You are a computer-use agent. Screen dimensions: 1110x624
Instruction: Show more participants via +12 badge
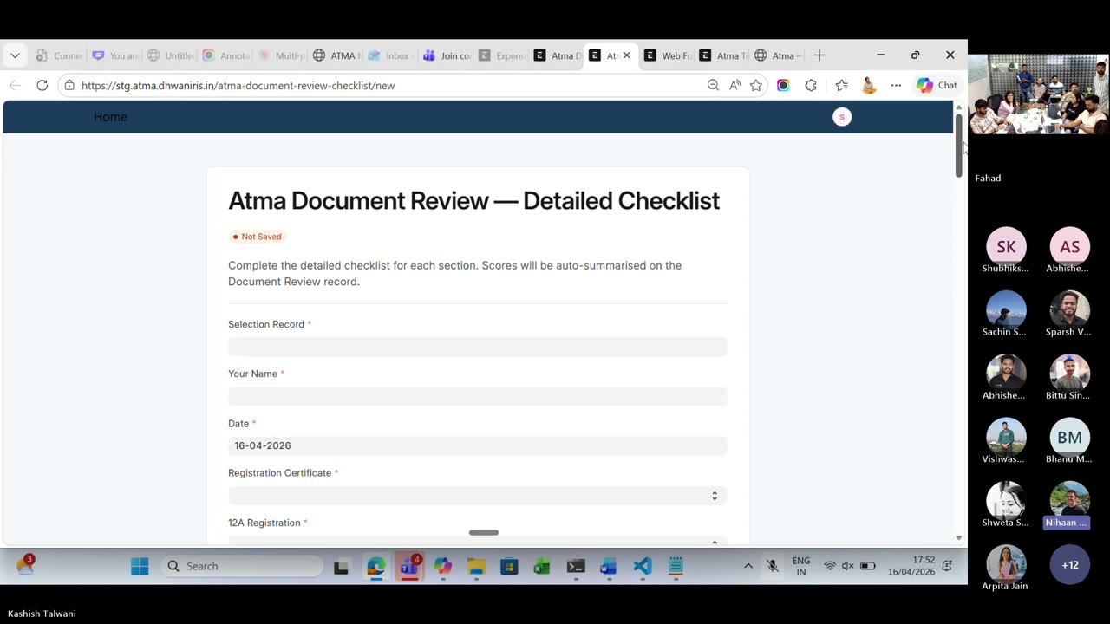coord(1069,564)
